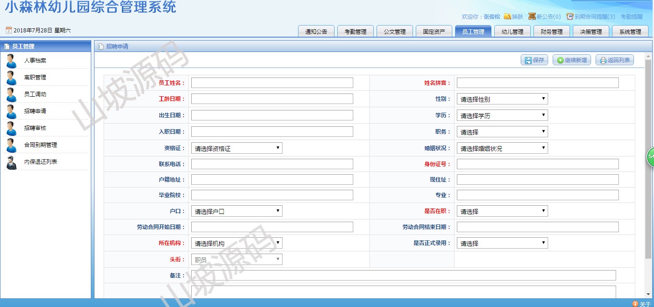
Task: Open the 婚姻状况 dropdown
Action: [x=502, y=148]
